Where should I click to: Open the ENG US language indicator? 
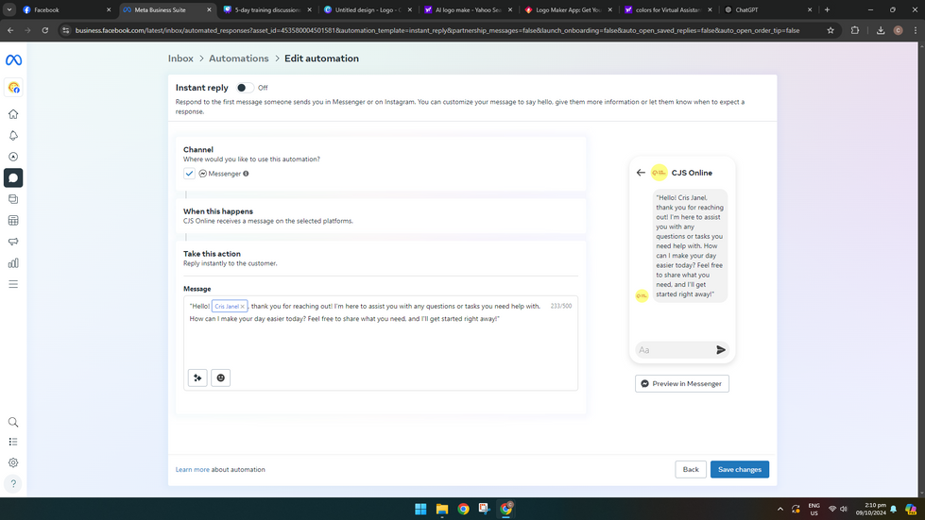coord(814,509)
